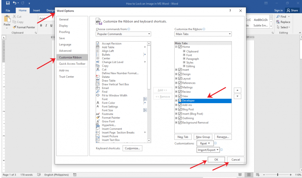Click the zoom slider handle
Viewport: 302px width, 178px height.
pyautogui.click(x=278, y=175)
